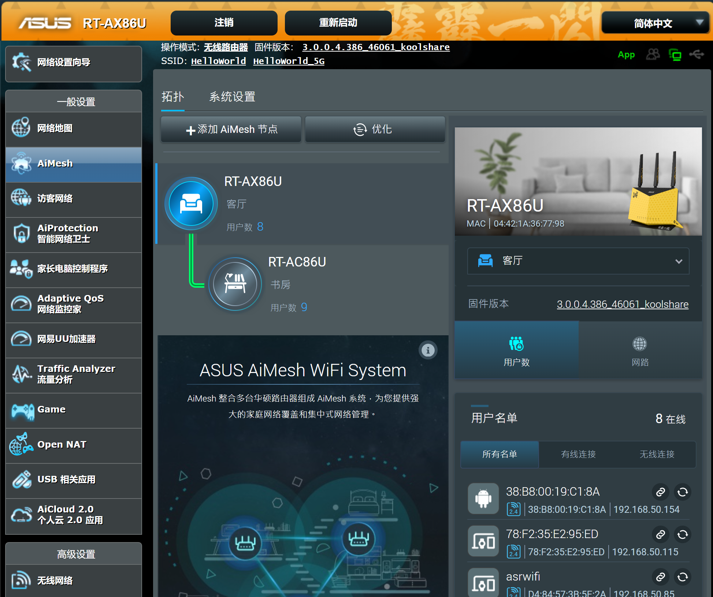Click reconnect icon for asrwifi device
This screenshot has height=597, width=713.
coord(683,577)
